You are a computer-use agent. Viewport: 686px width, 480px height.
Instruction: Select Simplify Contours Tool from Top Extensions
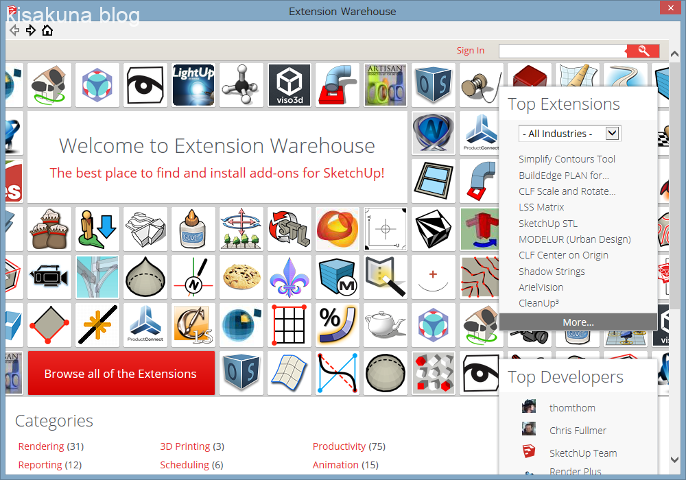tap(567, 159)
